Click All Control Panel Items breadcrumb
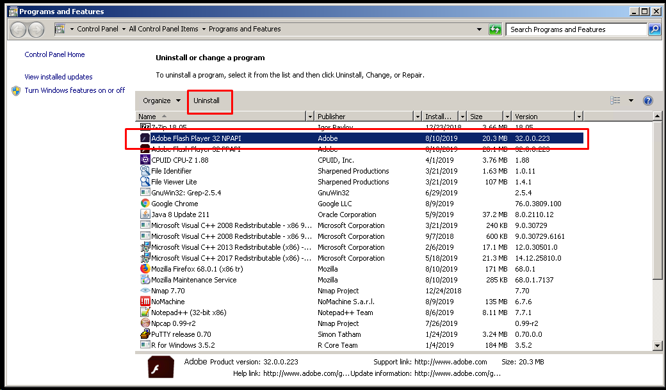666x390 pixels. [x=163, y=29]
